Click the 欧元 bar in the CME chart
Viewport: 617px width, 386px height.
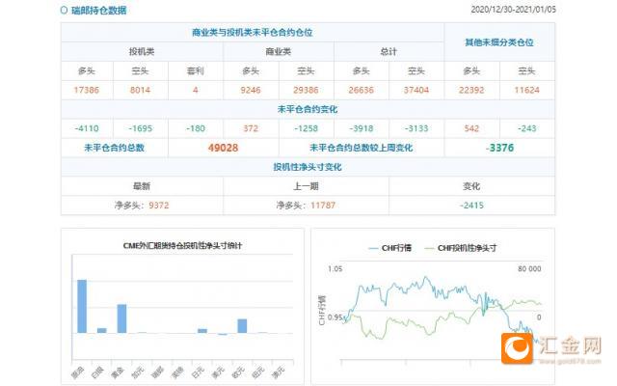point(242,326)
